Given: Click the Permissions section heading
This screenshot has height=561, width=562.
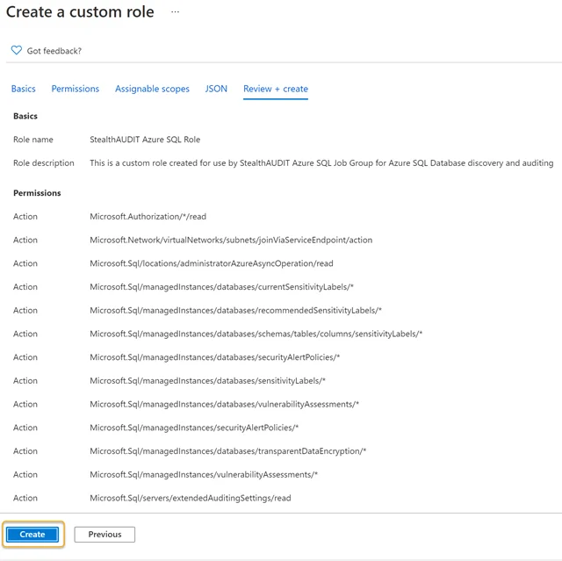Looking at the screenshot, I should point(37,193).
